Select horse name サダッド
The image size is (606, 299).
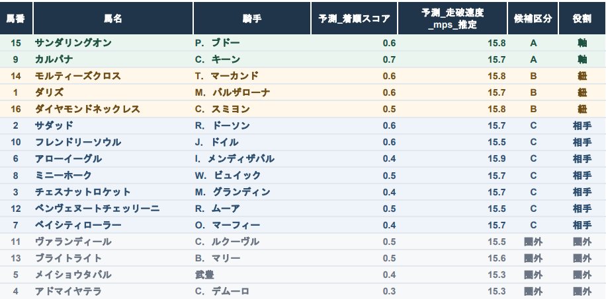point(54,126)
